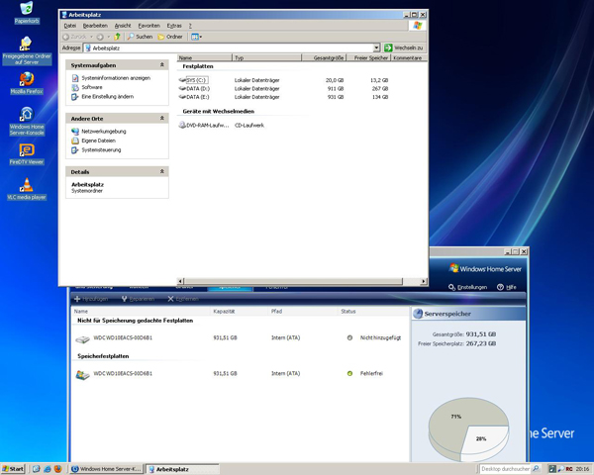Collapse the Systemaufgaben panel
594x475 pixels.
[x=161, y=64]
